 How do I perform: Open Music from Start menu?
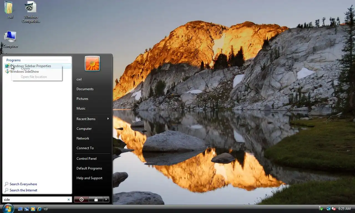pyautogui.click(x=81, y=108)
